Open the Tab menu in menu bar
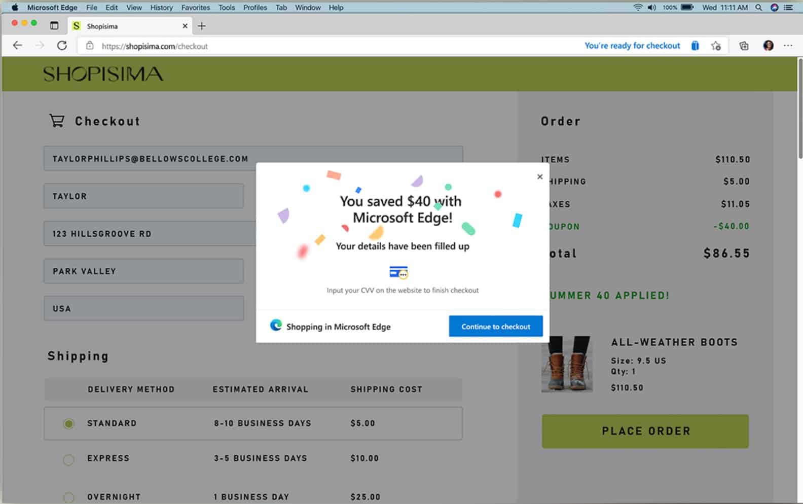803x504 pixels. [x=281, y=8]
